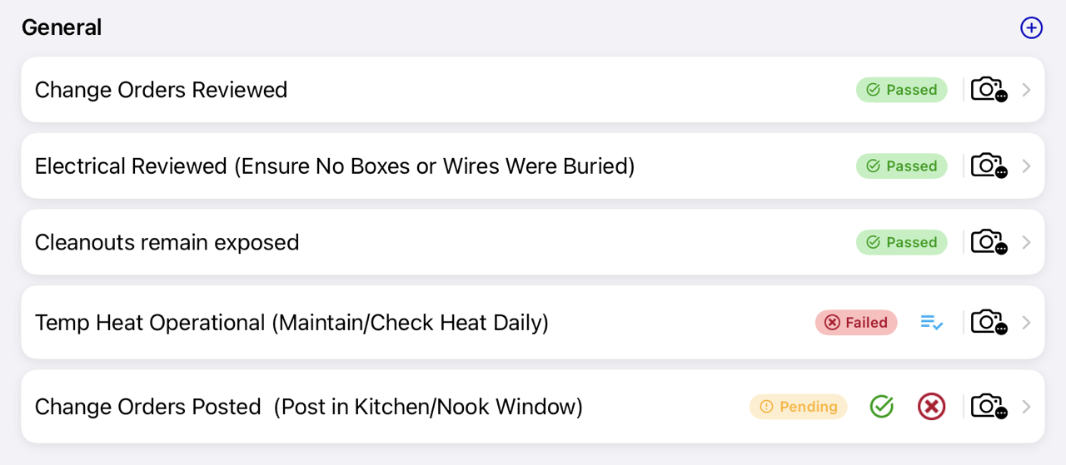View notes list icon on Temp Heat row

(932, 322)
